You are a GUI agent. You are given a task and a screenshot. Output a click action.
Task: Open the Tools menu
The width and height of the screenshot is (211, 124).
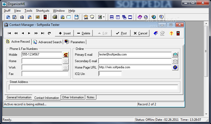pos(28,11)
